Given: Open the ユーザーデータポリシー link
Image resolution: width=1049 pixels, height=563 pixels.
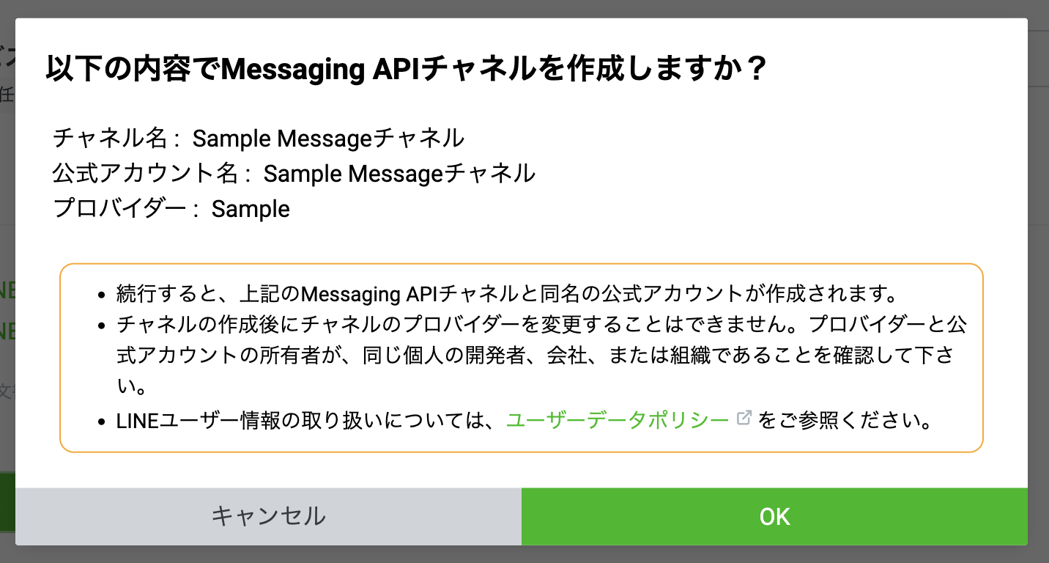Looking at the screenshot, I should (x=617, y=421).
